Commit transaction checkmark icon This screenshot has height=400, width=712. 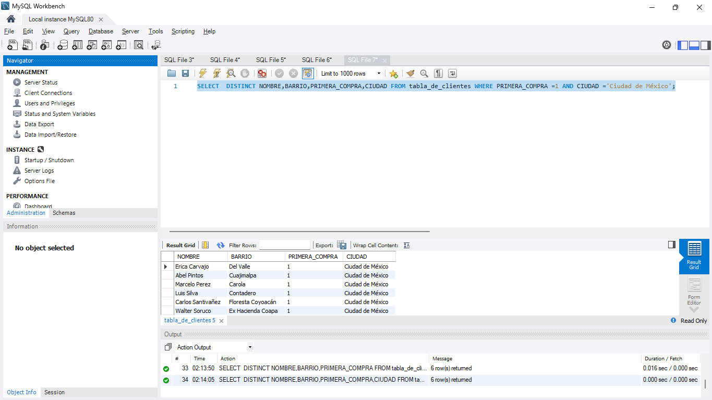coord(280,74)
